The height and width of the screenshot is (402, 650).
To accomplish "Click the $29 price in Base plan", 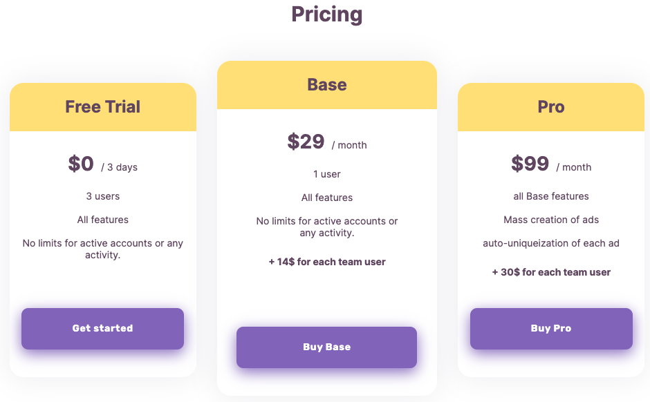I will pos(306,142).
